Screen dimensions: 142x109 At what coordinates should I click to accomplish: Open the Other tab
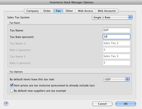69,11
